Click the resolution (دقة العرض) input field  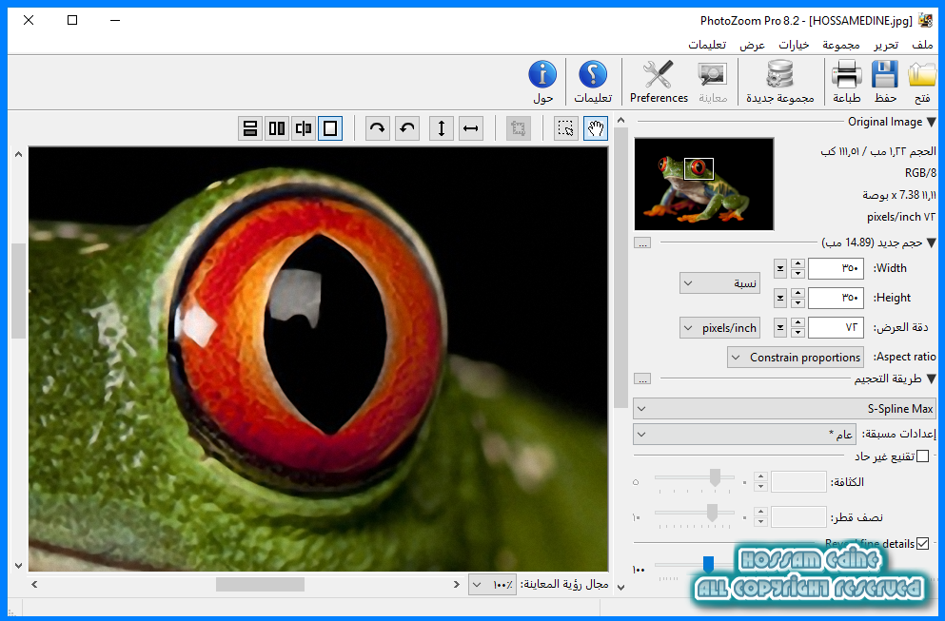coord(836,327)
